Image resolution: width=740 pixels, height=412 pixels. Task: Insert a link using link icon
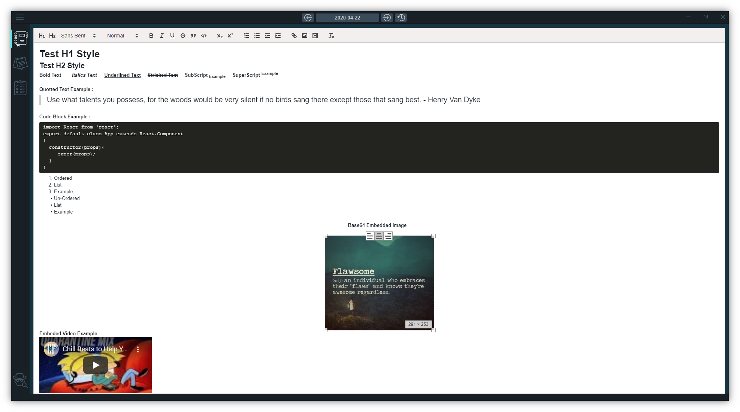pyautogui.click(x=294, y=36)
